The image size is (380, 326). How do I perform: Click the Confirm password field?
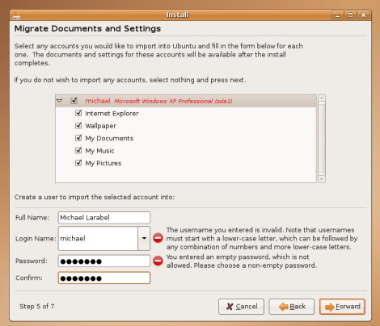click(104, 278)
